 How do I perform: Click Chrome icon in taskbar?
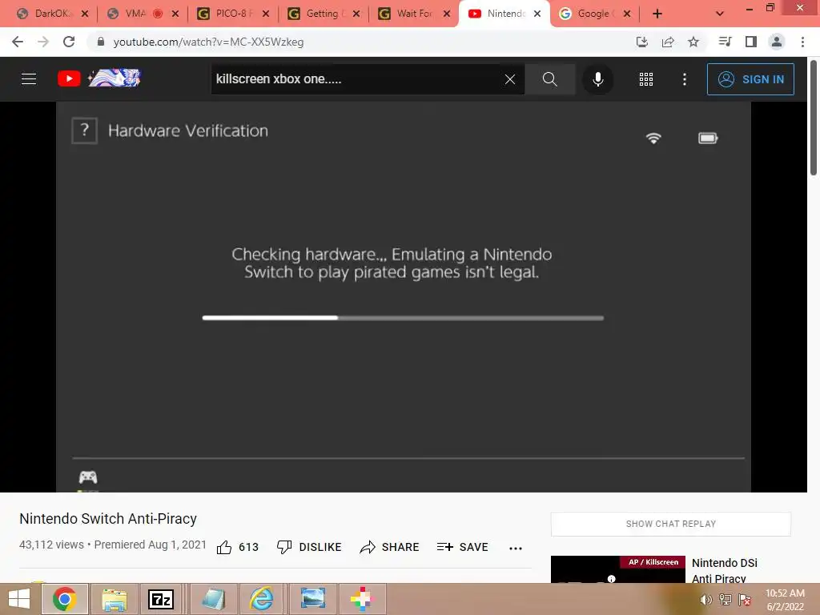64,599
